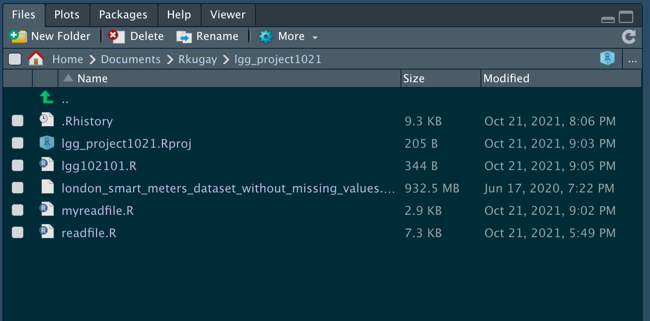The width and height of the screenshot is (650, 321).
Task: Go to Rkugay in the breadcrumb
Action: [x=197, y=59]
